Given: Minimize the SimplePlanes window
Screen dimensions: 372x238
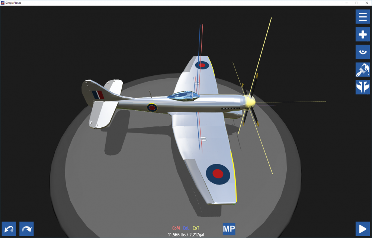Looking at the screenshot, I should click(x=347, y=3).
